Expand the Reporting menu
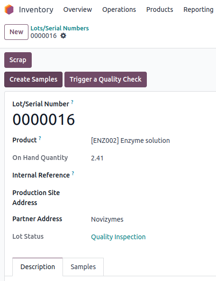This screenshot has width=216, height=281. tap(198, 9)
